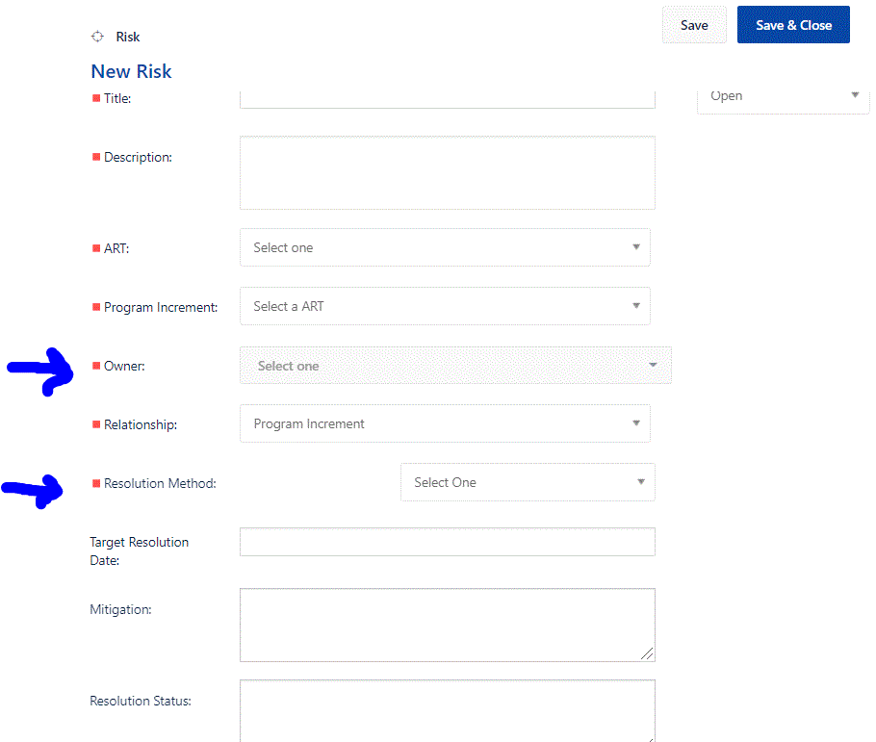Viewport: 876px width, 742px height.
Task: Expand the ART dropdown
Action: (x=445, y=247)
